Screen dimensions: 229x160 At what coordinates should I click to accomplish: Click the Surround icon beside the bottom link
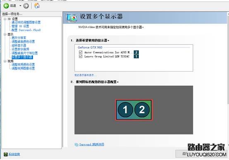(76, 145)
